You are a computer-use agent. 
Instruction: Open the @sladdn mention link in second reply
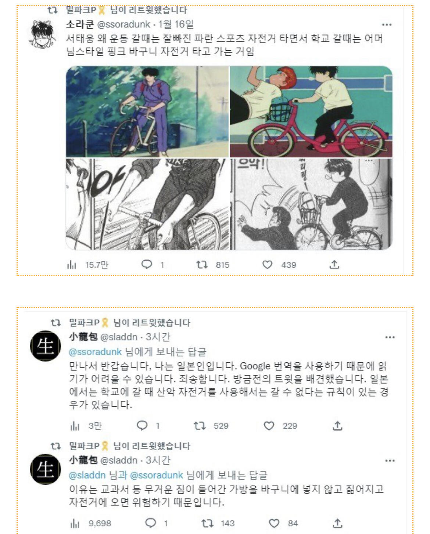[x=87, y=475]
